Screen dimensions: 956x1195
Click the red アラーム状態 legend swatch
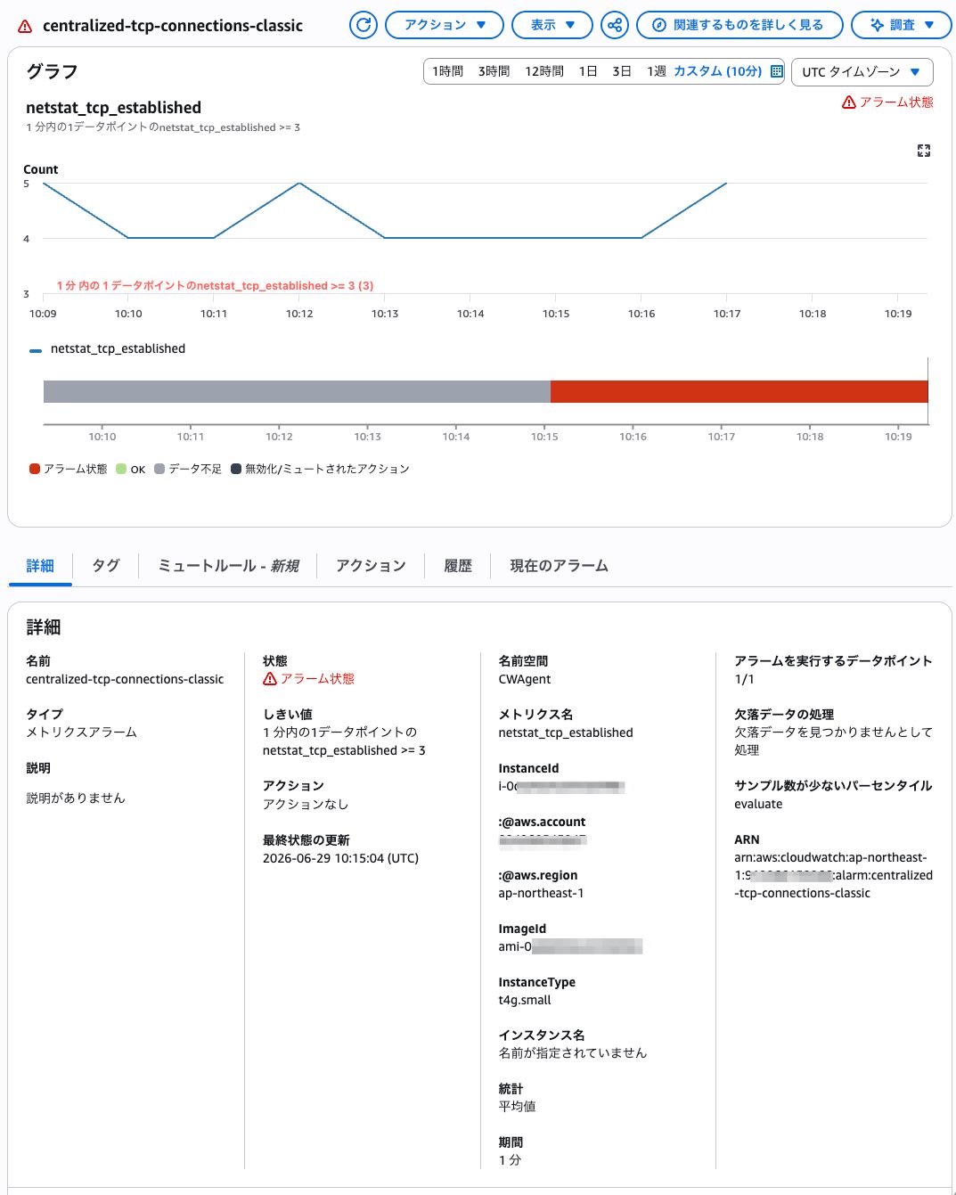(x=35, y=469)
